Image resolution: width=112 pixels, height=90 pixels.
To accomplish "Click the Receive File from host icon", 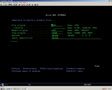I will click(x=11, y=5).
